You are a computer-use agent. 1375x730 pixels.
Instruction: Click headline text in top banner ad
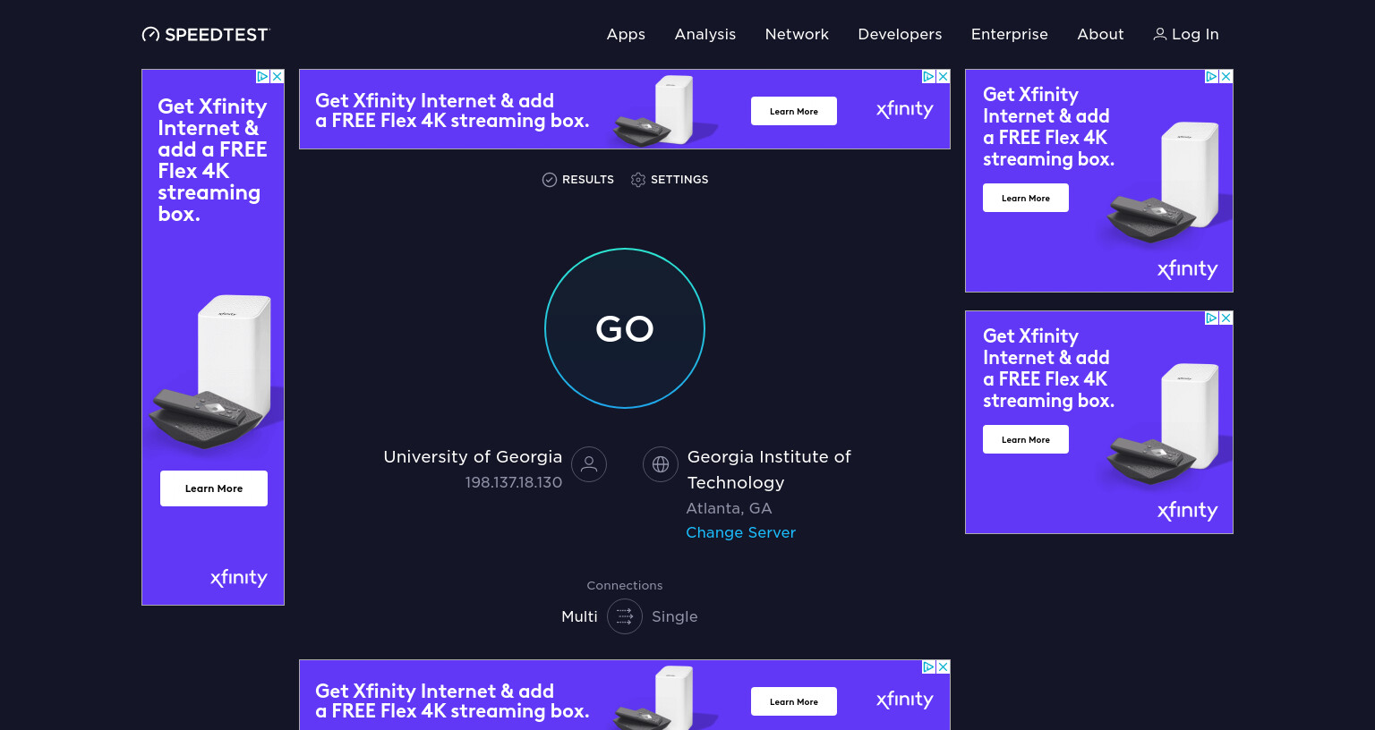click(452, 111)
